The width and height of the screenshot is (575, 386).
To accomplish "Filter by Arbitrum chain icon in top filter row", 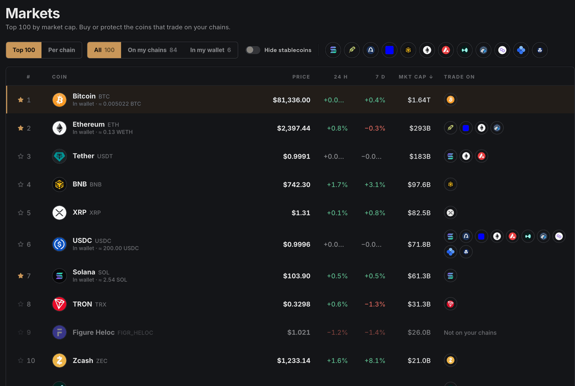I will (x=483, y=50).
